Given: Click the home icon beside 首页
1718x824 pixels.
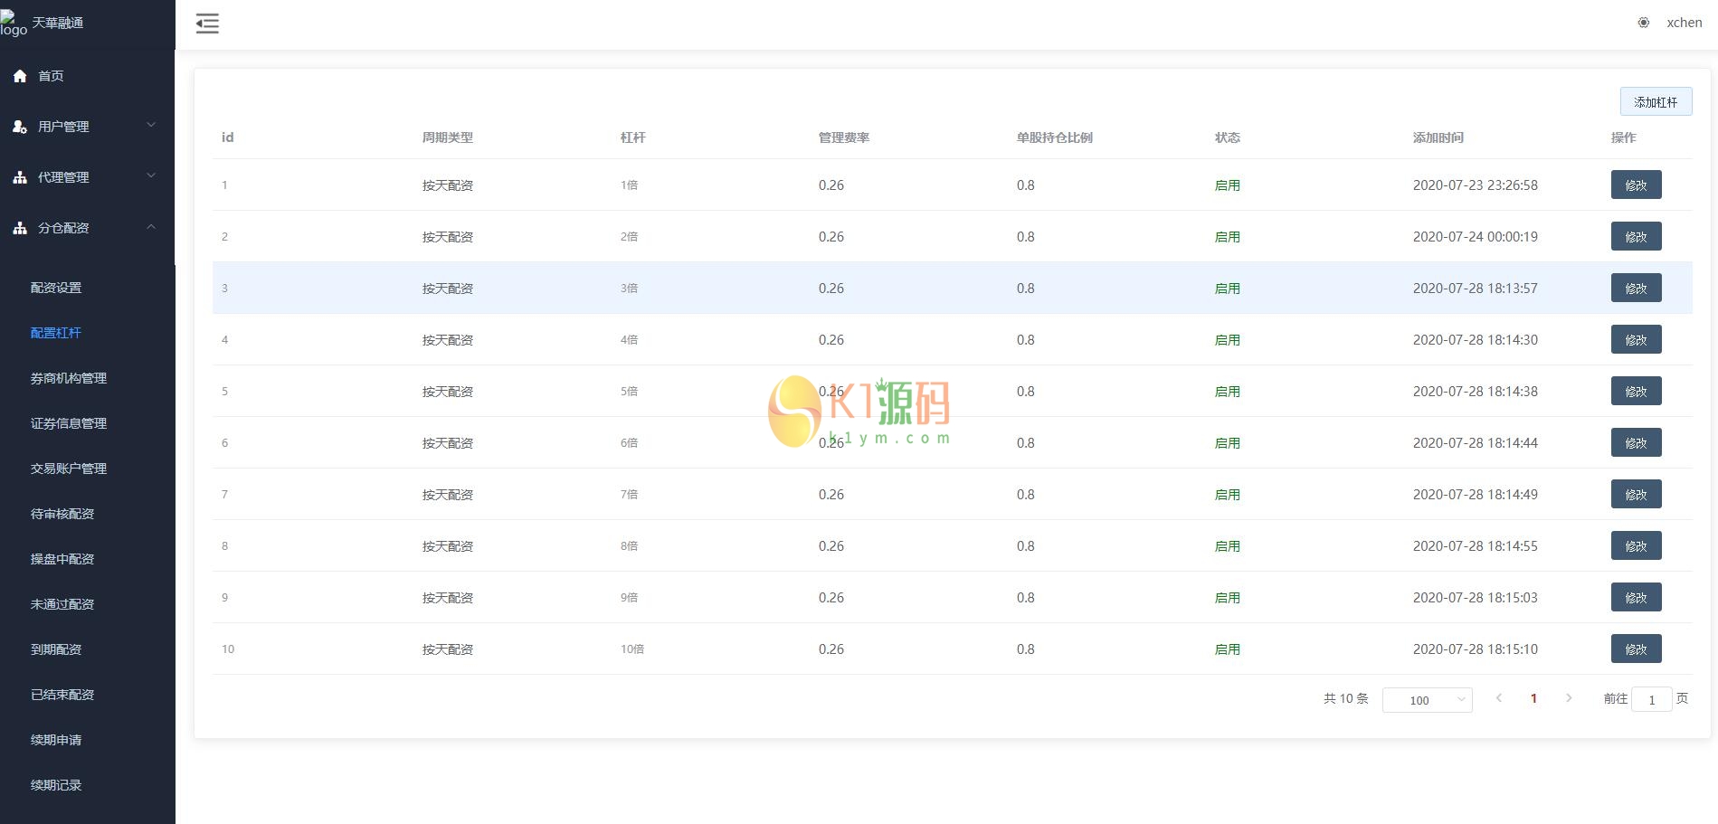Looking at the screenshot, I should pos(20,77).
